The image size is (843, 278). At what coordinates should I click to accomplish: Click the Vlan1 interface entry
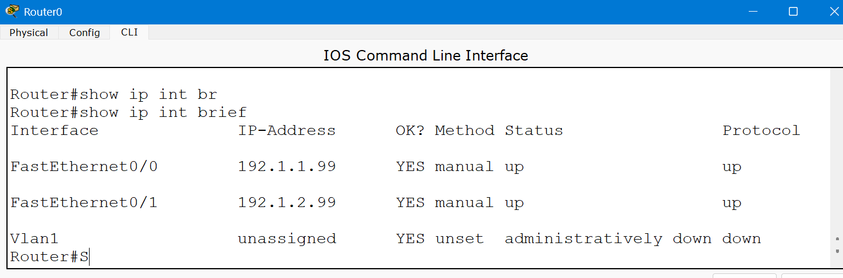click(x=34, y=239)
